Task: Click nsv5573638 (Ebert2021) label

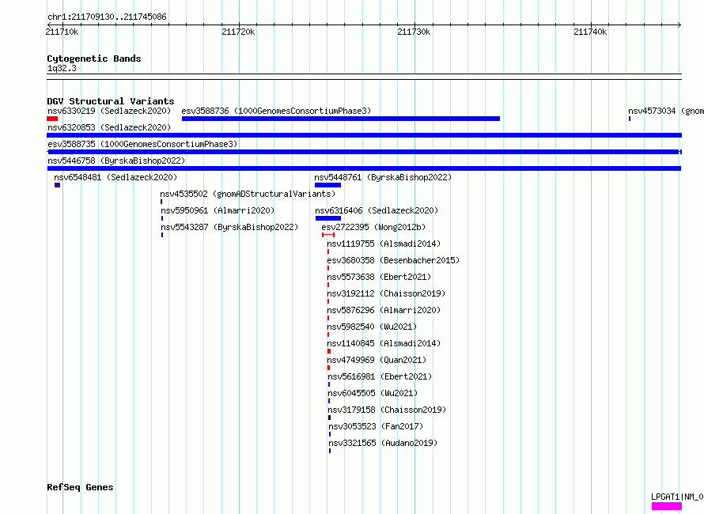Action: 379,277
